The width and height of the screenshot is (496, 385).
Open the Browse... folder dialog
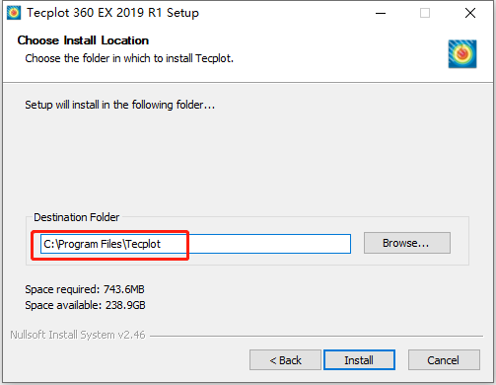pyautogui.click(x=407, y=243)
